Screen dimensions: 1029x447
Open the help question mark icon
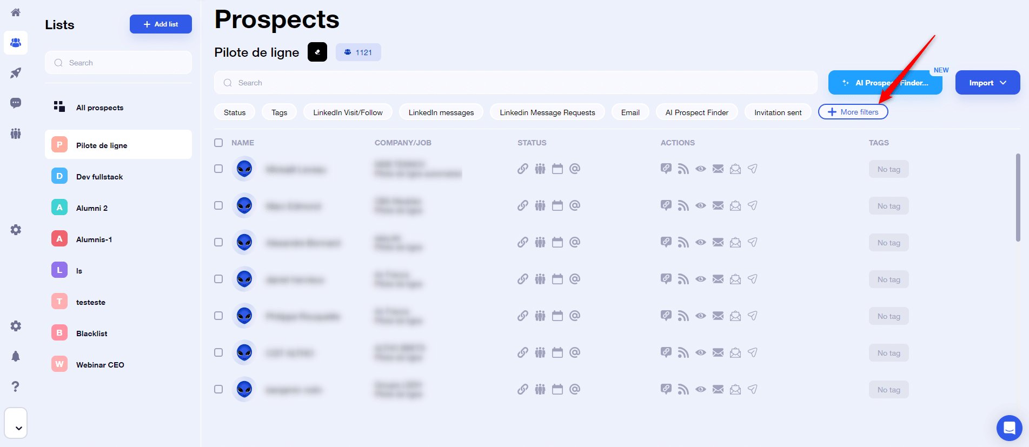coord(16,386)
